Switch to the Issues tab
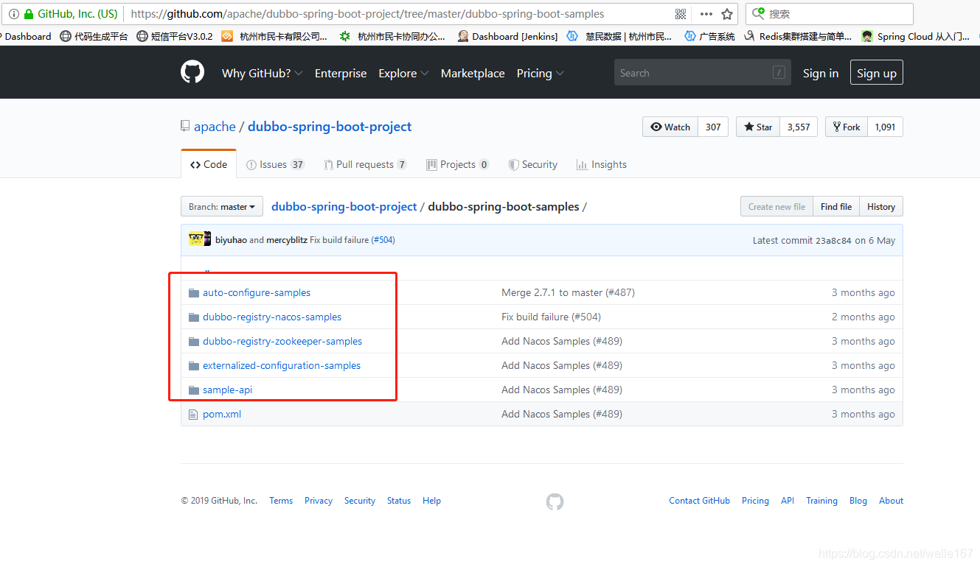The width and height of the screenshot is (980, 567). [x=275, y=164]
